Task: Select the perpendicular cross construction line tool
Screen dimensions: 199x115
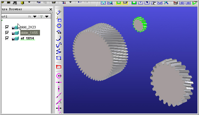Action: (x=59, y=108)
